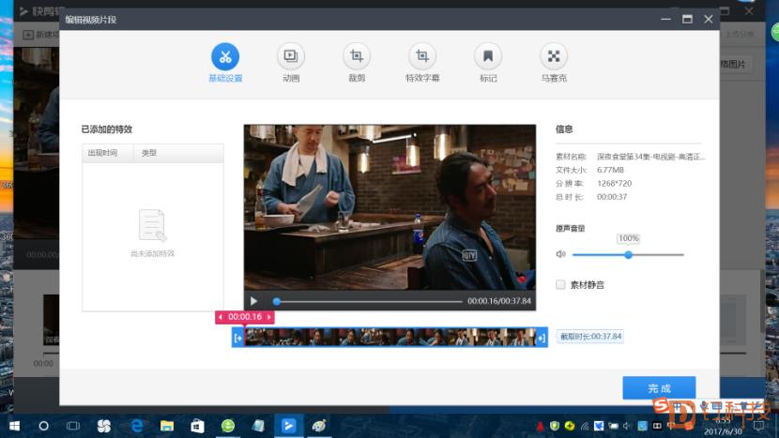The width and height of the screenshot is (779, 438).
Task: Move the playback progress slider handle
Action: [277, 301]
